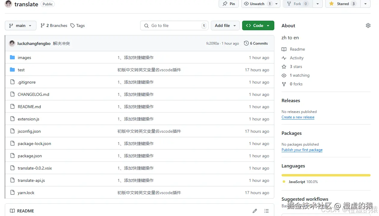Click the README edit pencil icon
379x216 pixels.
point(255,211)
